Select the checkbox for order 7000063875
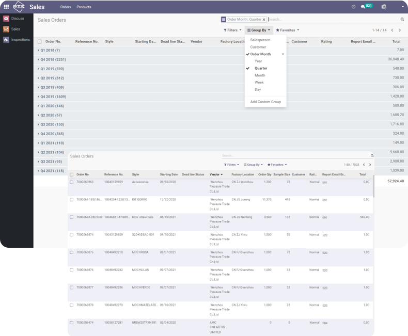Image resolution: width=408 pixels, height=336 pixels. pyautogui.click(x=72, y=252)
